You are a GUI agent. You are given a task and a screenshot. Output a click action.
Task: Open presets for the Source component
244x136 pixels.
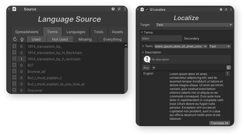[x=119, y=9]
